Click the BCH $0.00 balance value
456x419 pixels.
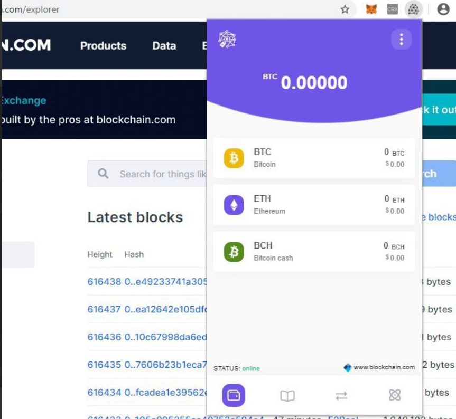pyautogui.click(x=395, y=258)
